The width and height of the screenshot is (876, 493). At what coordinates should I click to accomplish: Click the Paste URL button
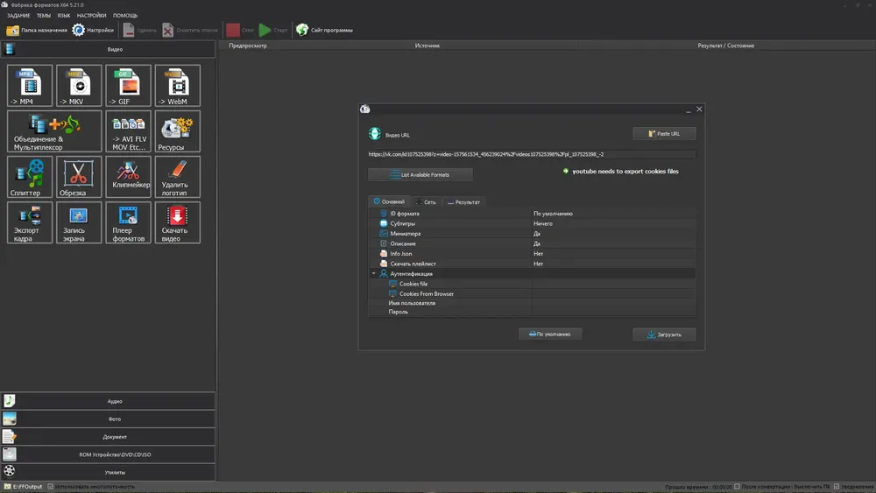pos(664,134)
